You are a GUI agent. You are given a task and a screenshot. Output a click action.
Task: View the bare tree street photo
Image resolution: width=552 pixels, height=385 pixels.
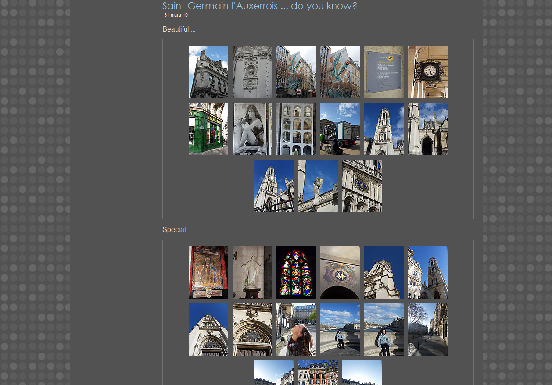427,330
